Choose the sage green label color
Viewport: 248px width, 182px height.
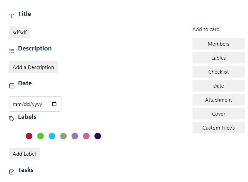coord(63,136)
